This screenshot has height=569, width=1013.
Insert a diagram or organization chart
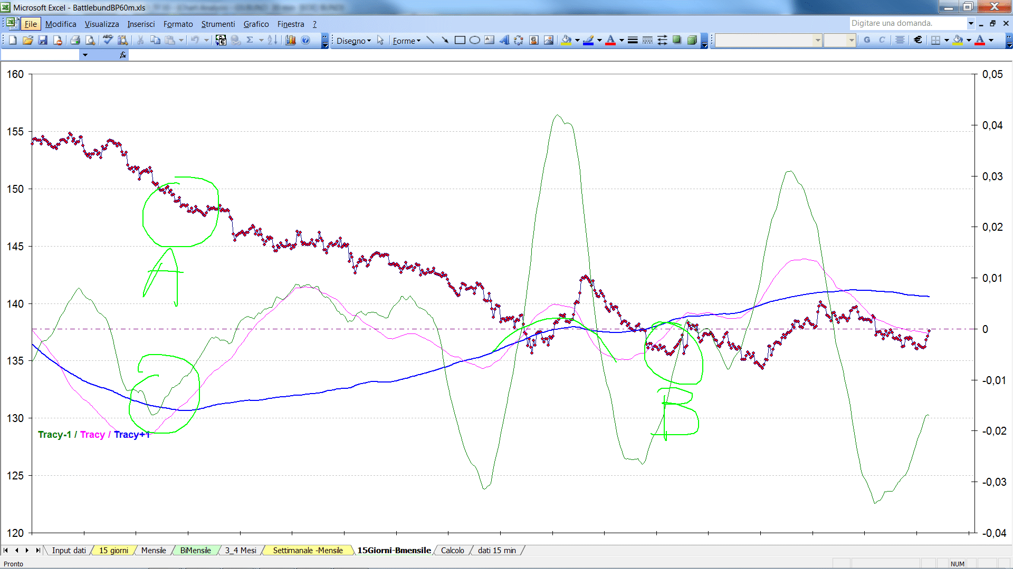(519, 40)
